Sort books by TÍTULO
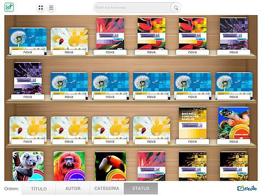This screenshot has width=262, height=196. 39,188
